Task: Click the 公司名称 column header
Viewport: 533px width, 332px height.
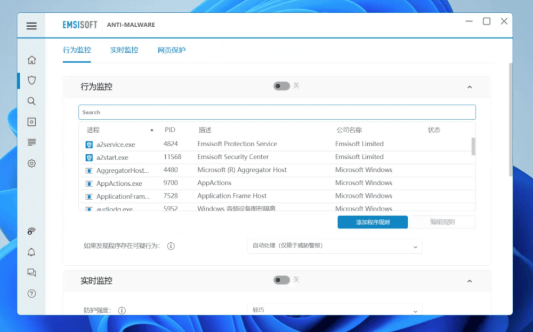Action: click(349, 130)
